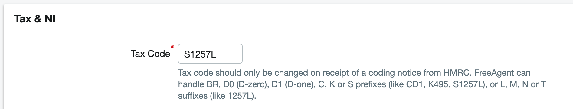The width and height of the screenshot is (573, 109).
Task: Click the S1257L value in text box
Action: coord(200,54)
